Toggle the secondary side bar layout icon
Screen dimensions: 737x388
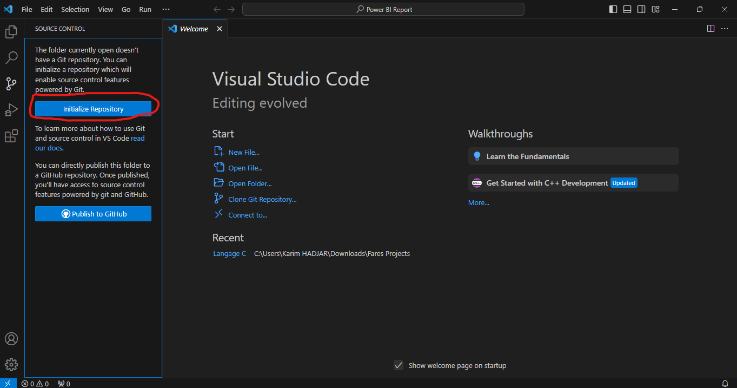(x=641, y=9)
